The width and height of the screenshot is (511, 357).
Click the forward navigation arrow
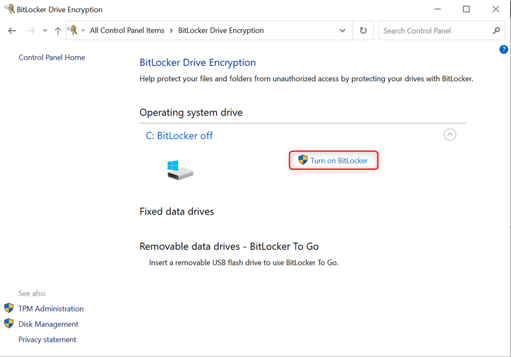(x=31, y=31)
